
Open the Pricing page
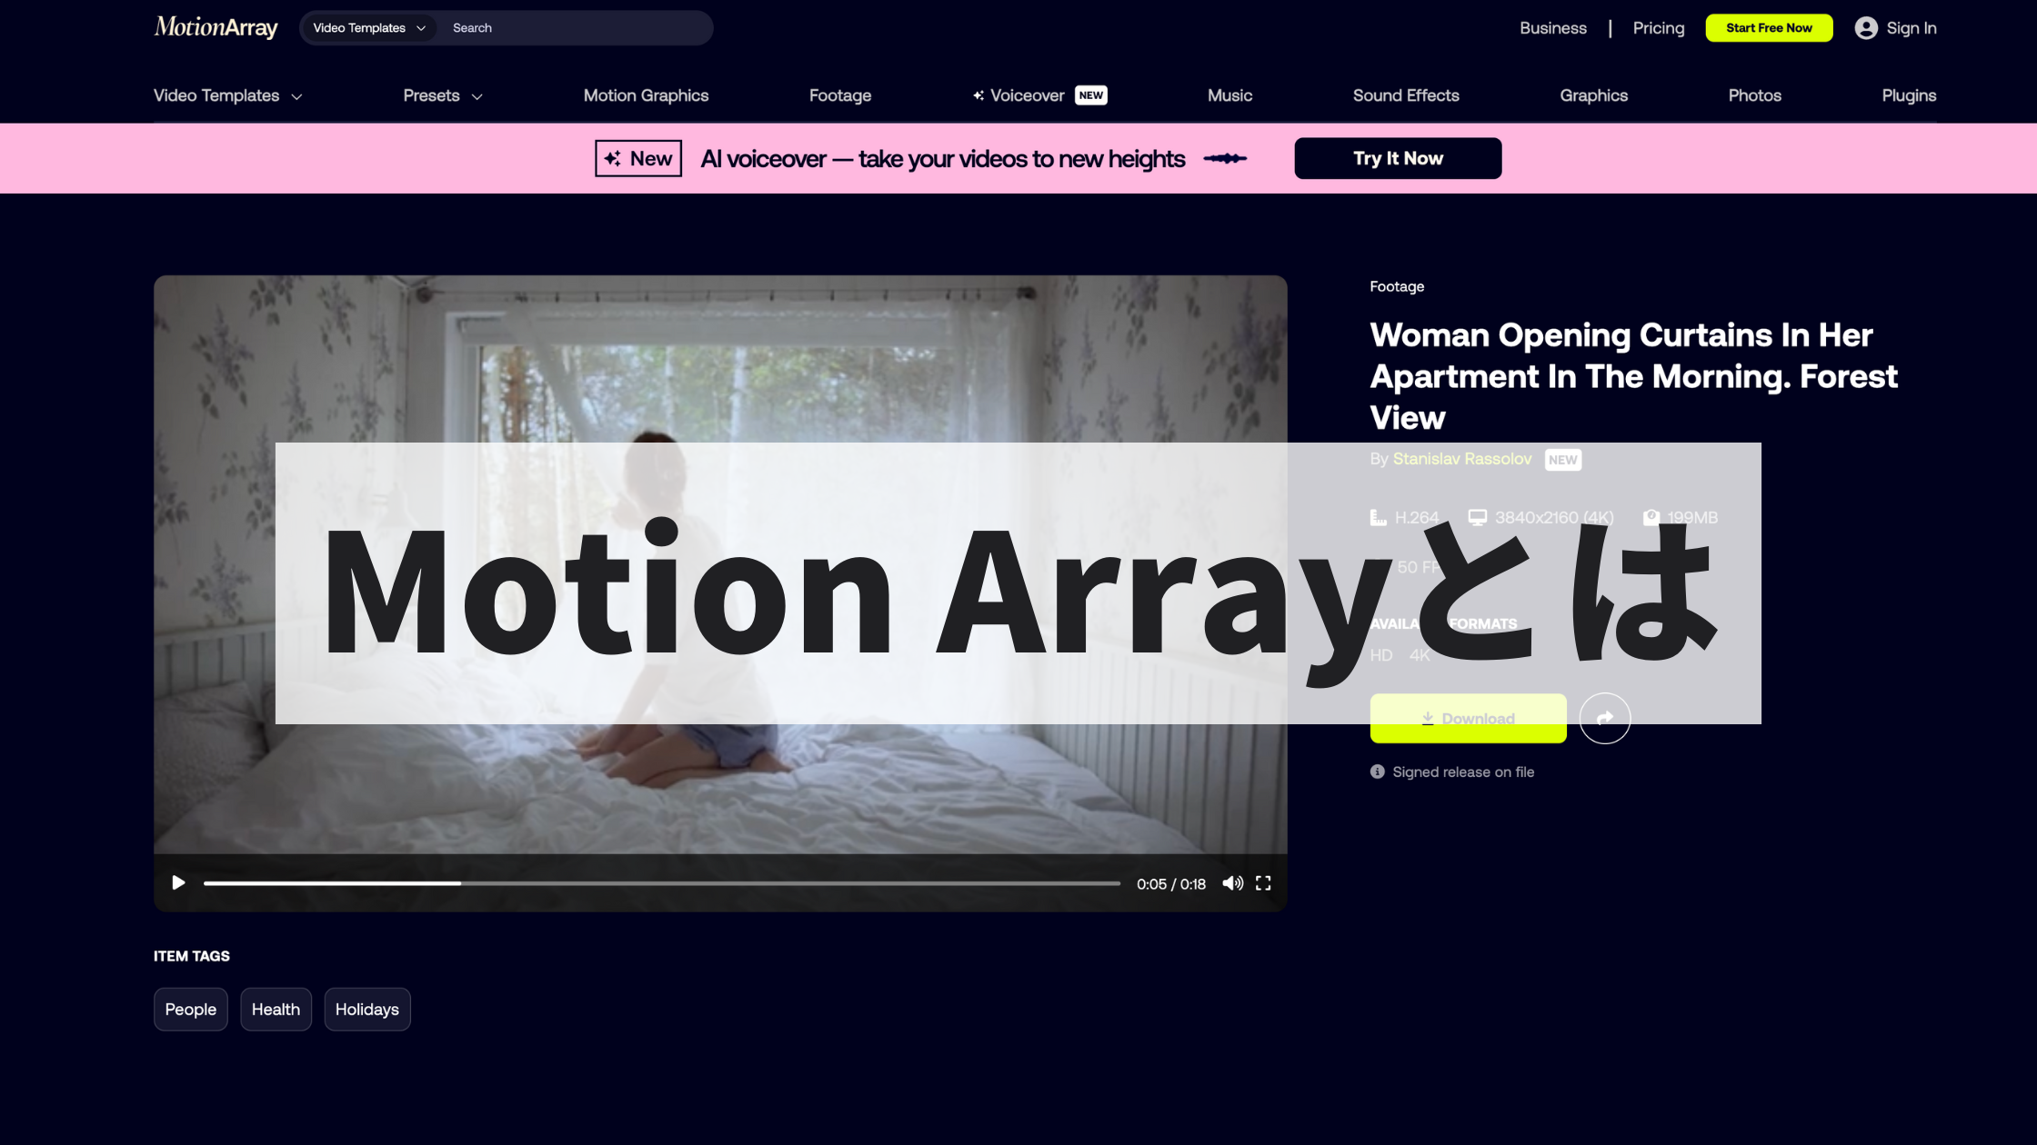coord(1658,28)
